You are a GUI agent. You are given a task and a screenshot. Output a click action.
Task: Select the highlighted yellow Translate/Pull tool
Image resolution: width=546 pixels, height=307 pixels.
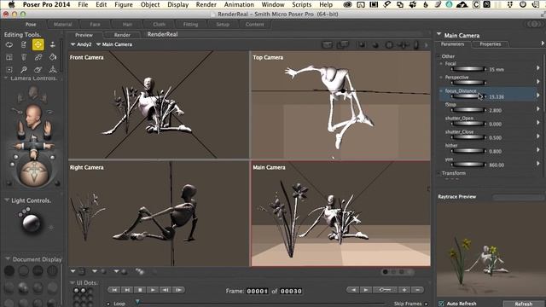point(38,44)
